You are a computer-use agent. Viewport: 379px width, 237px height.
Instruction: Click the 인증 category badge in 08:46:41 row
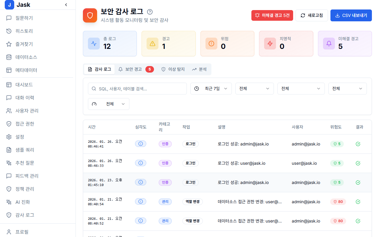point(165,144)
